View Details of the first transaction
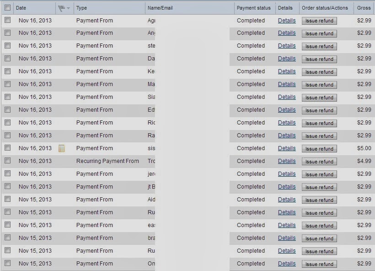 pos(286,21)
